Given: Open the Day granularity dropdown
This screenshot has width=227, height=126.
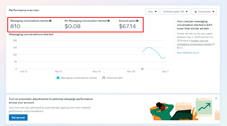Looking at the screenshot, I should point(152,12).
